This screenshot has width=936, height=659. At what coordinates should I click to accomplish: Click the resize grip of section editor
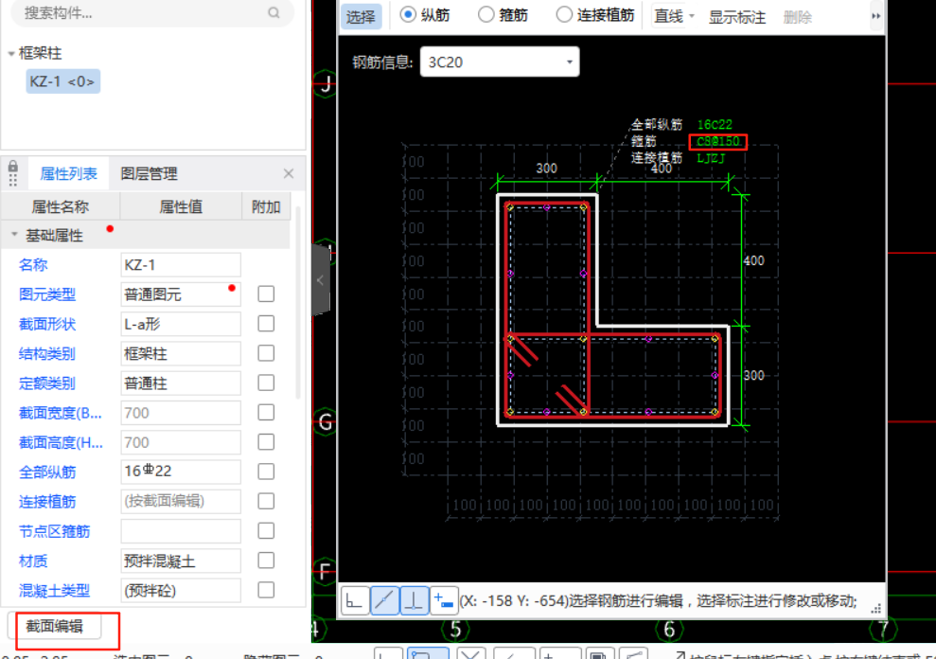click(875, 609)
